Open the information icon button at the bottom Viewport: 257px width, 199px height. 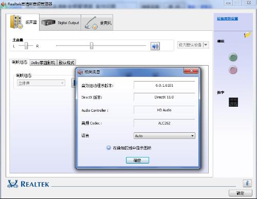tap(247, 183)
